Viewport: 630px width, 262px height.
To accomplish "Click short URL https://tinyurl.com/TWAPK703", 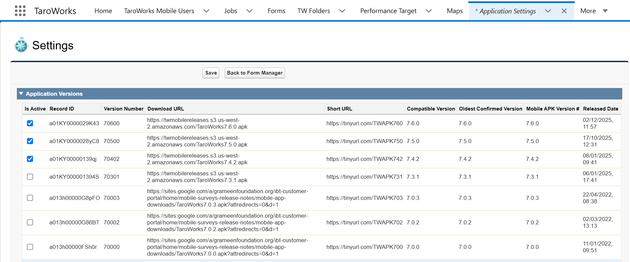I will click(x=365, y=198).
